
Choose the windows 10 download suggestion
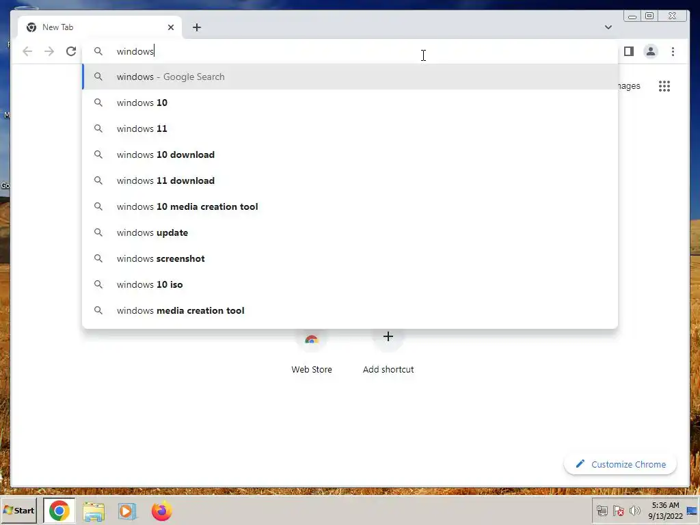coord(350,154)
